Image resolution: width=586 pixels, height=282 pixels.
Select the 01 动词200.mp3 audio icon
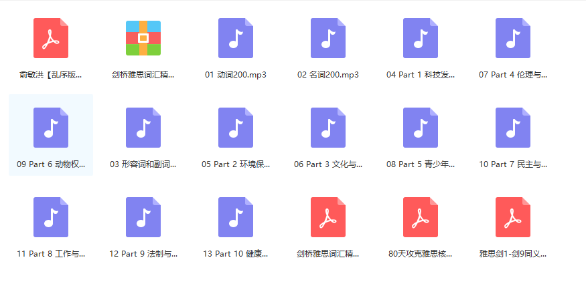coord(236,38)
